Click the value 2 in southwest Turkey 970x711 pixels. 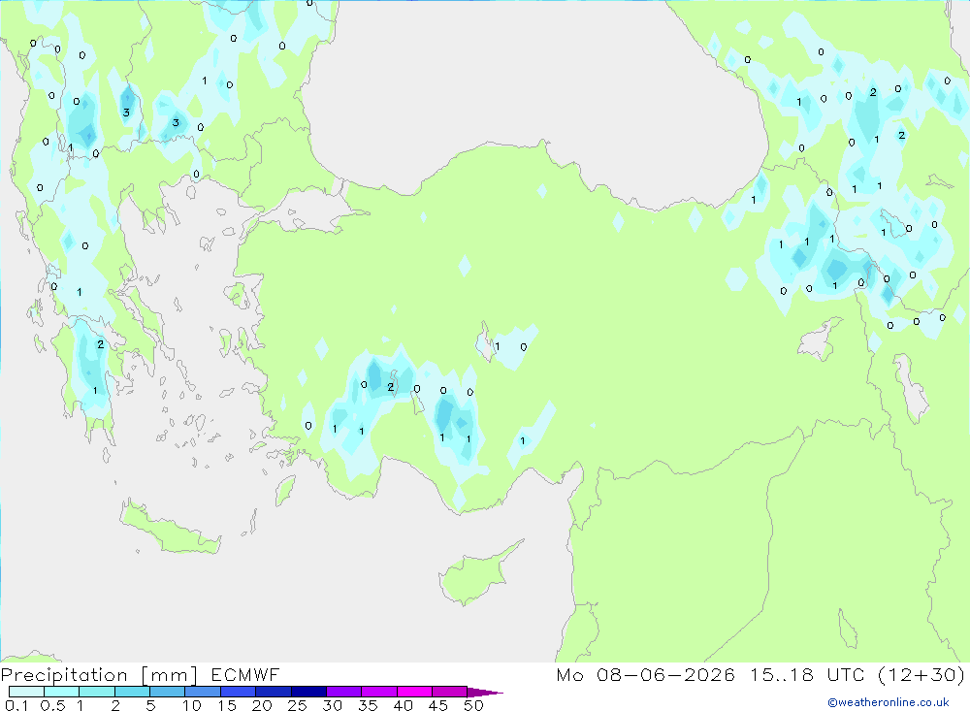click(x=390, y=387)
